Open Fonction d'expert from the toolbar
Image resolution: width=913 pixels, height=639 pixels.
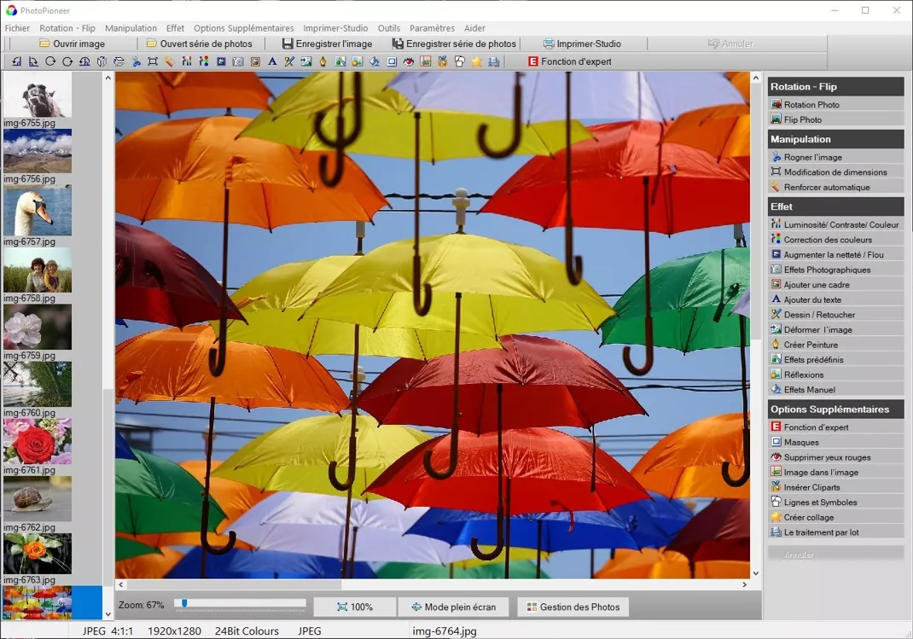pos(569,61)
